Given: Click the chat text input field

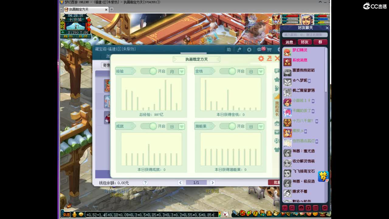Looking at the screenshot, I should [x=152, y=214].
